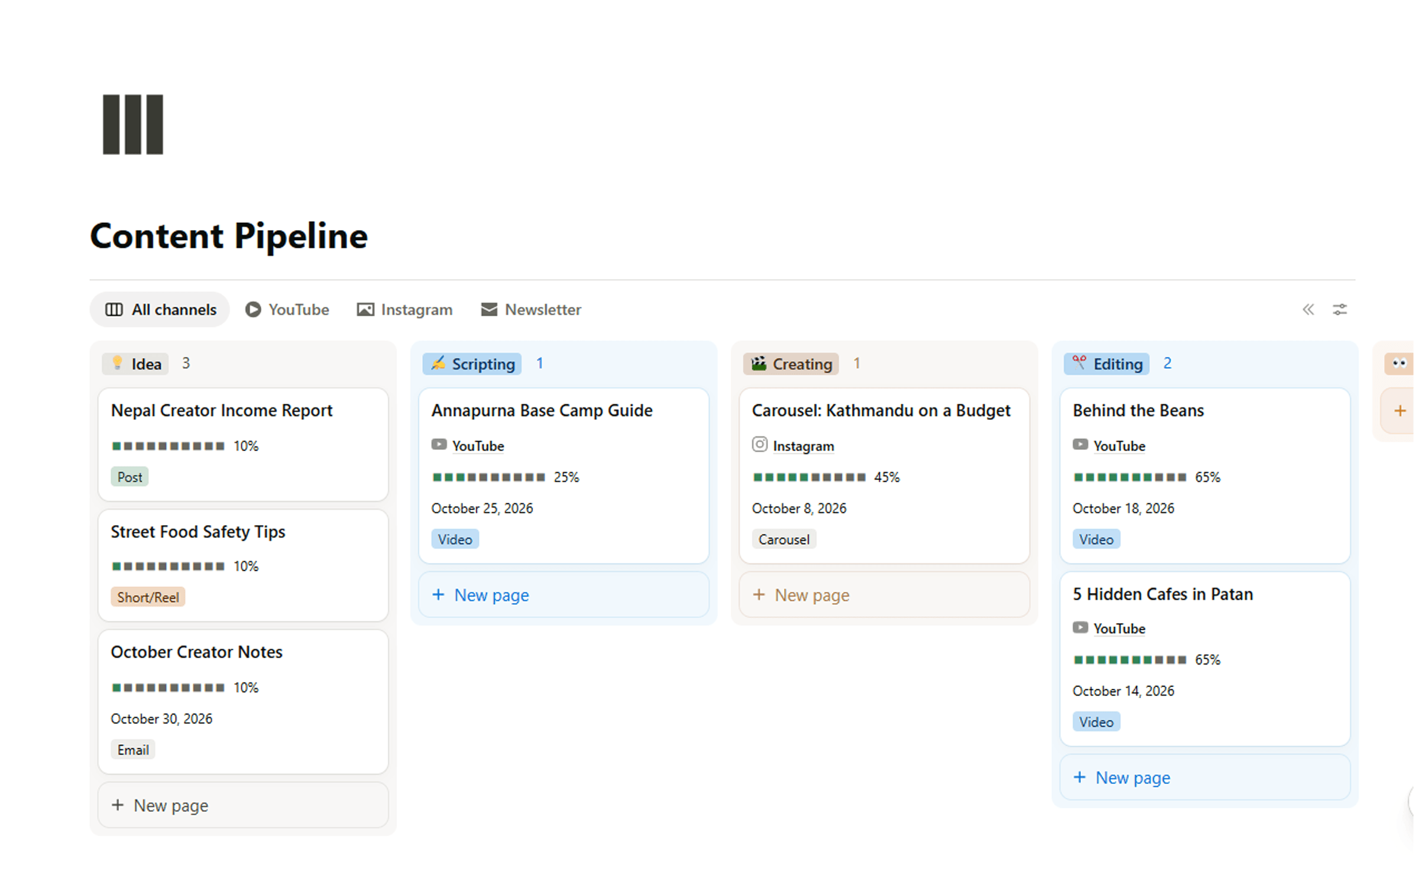Switch to the YouTube view tab
Viewport: 1419px width, 878px height.
coord(287,310)
